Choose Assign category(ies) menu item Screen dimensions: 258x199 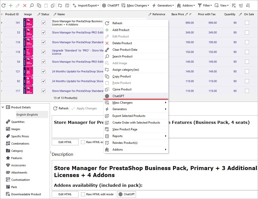[x=136, y=69]
